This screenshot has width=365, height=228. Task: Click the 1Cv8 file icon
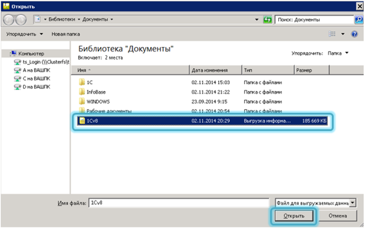pos(82,121)
